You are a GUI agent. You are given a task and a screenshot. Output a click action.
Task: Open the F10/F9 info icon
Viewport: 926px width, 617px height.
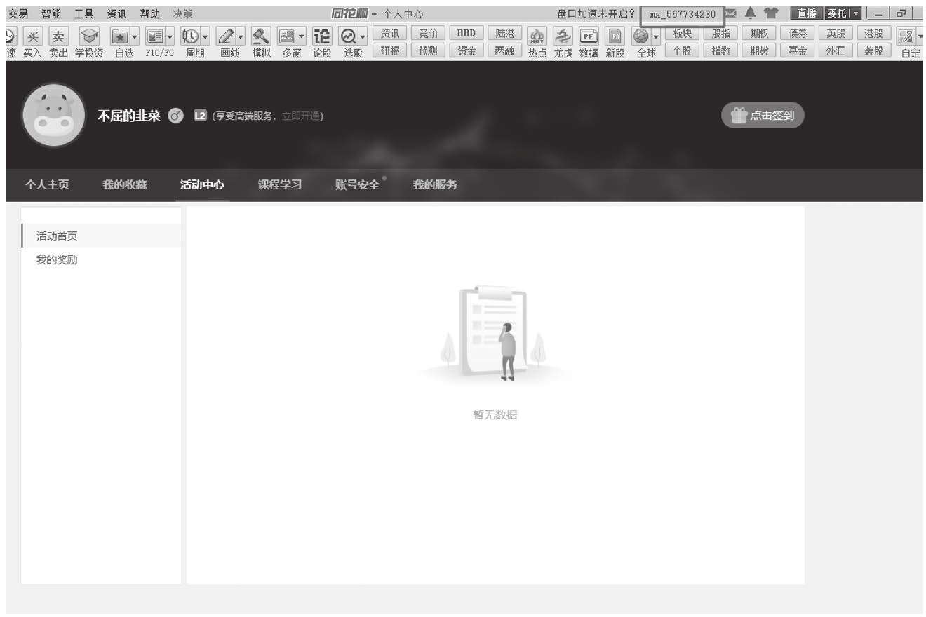154,36
